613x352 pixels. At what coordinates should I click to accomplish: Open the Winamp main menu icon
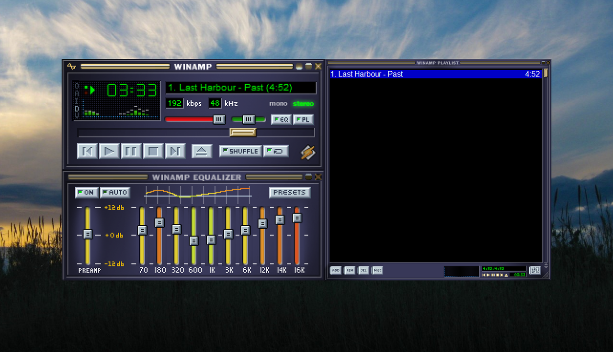pos(71,66)
